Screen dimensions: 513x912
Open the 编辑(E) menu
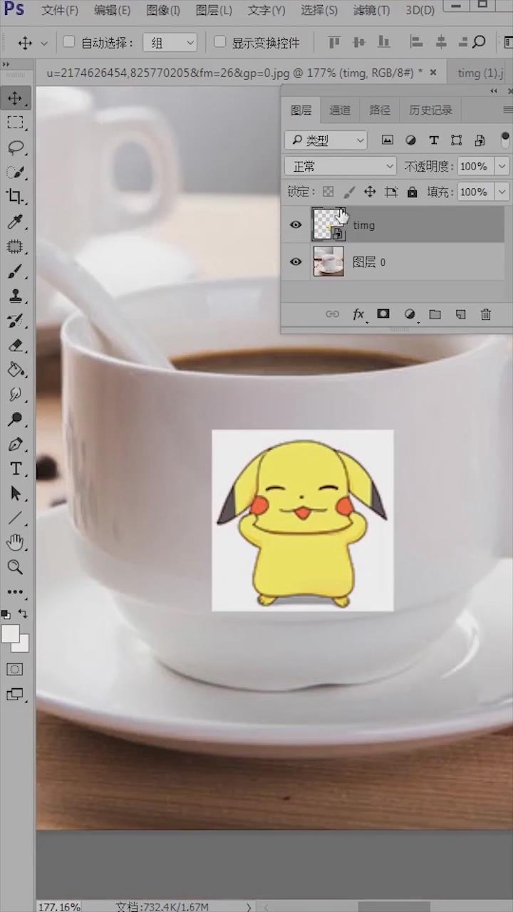(112, 10)
